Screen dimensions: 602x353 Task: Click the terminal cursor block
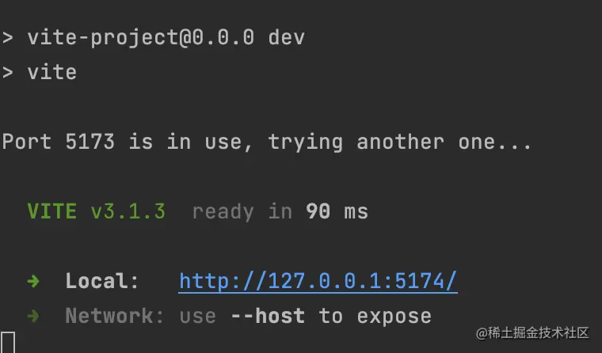pos(8,342)
